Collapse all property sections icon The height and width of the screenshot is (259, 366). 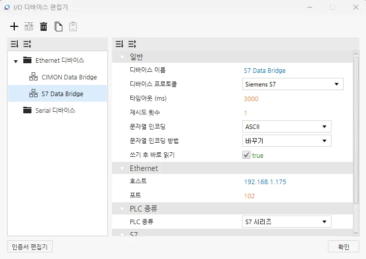point(119,44)
